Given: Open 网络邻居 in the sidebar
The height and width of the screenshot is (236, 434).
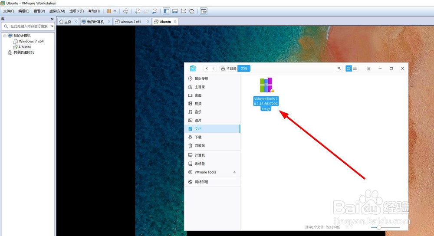Looking at the screenshot, I should (x=212, y=182).
